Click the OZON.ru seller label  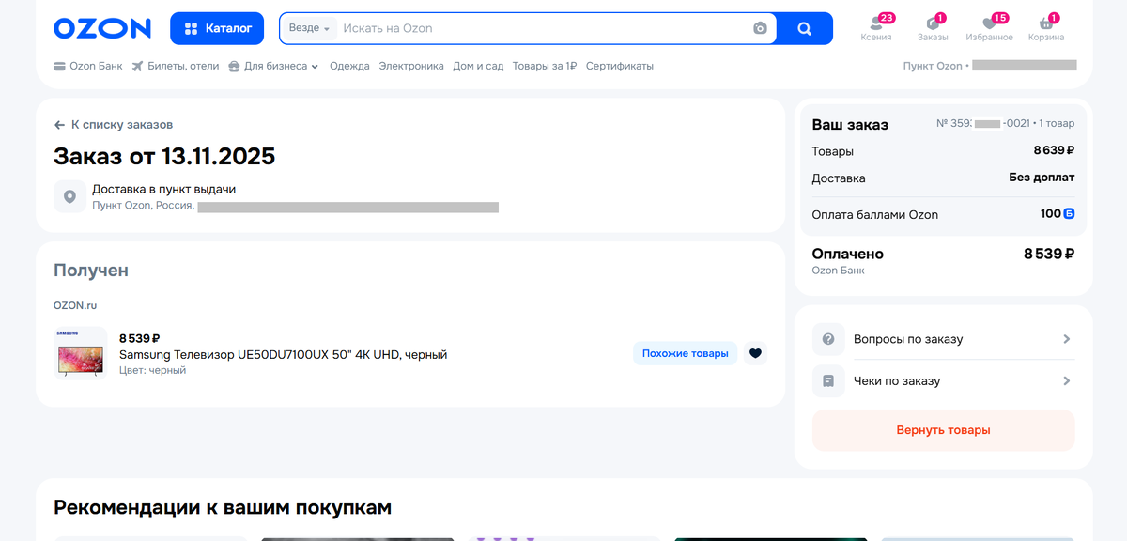[x=75, y=305]
